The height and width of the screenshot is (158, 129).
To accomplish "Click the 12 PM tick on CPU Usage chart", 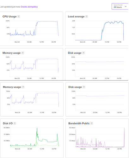I will 41,42.
